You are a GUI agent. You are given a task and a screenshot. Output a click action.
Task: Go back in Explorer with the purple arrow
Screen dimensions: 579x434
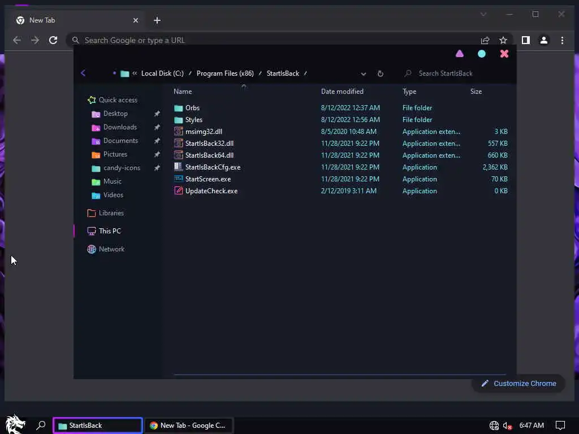(x=83, y=73)
